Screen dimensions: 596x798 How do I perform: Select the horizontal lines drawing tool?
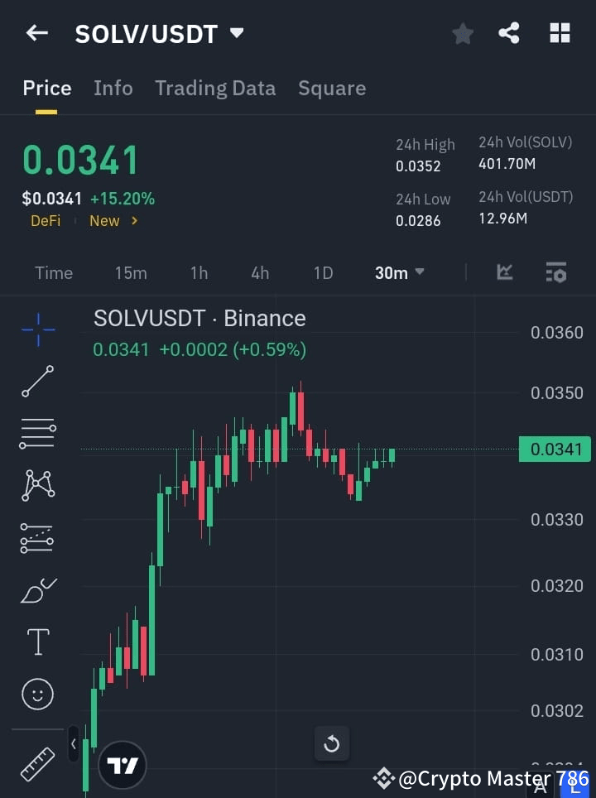36,434
